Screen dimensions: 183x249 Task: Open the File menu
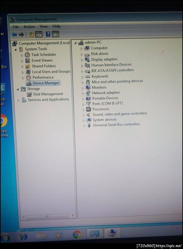(x=16, y=27)
